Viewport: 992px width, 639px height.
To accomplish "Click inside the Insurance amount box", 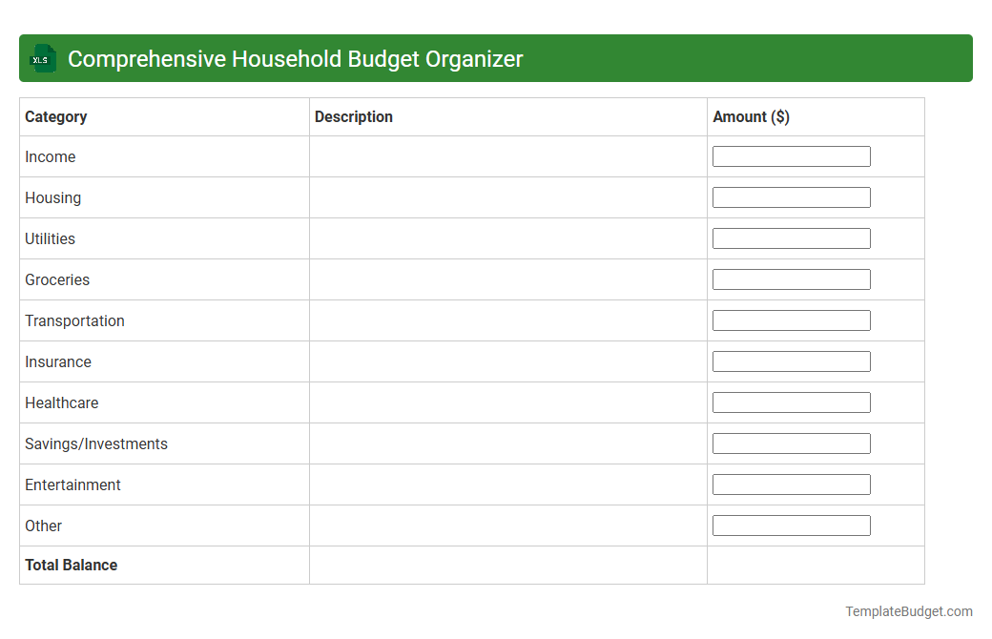I will tap(791, 361).
